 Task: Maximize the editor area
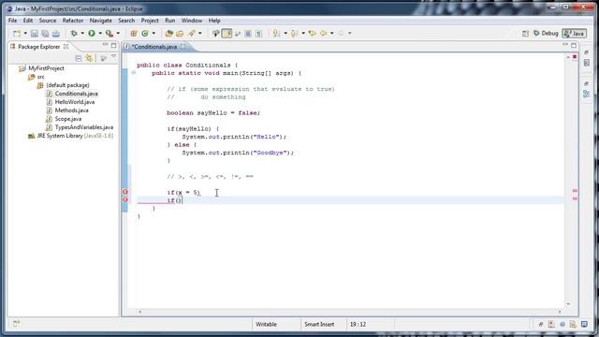click(574, 46)
